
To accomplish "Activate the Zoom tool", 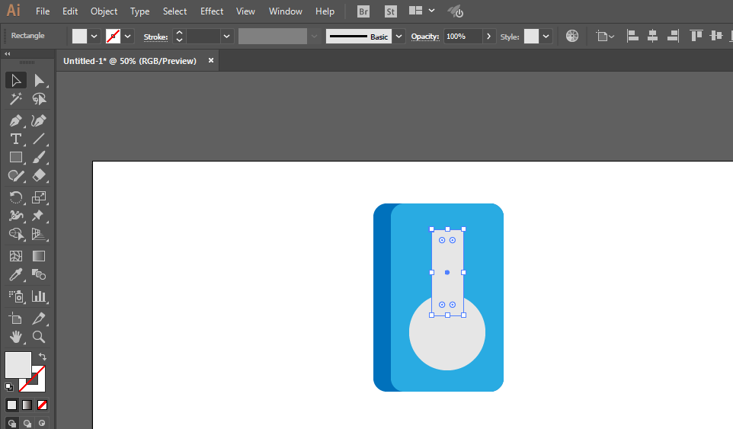I will [x=39, y=337].
